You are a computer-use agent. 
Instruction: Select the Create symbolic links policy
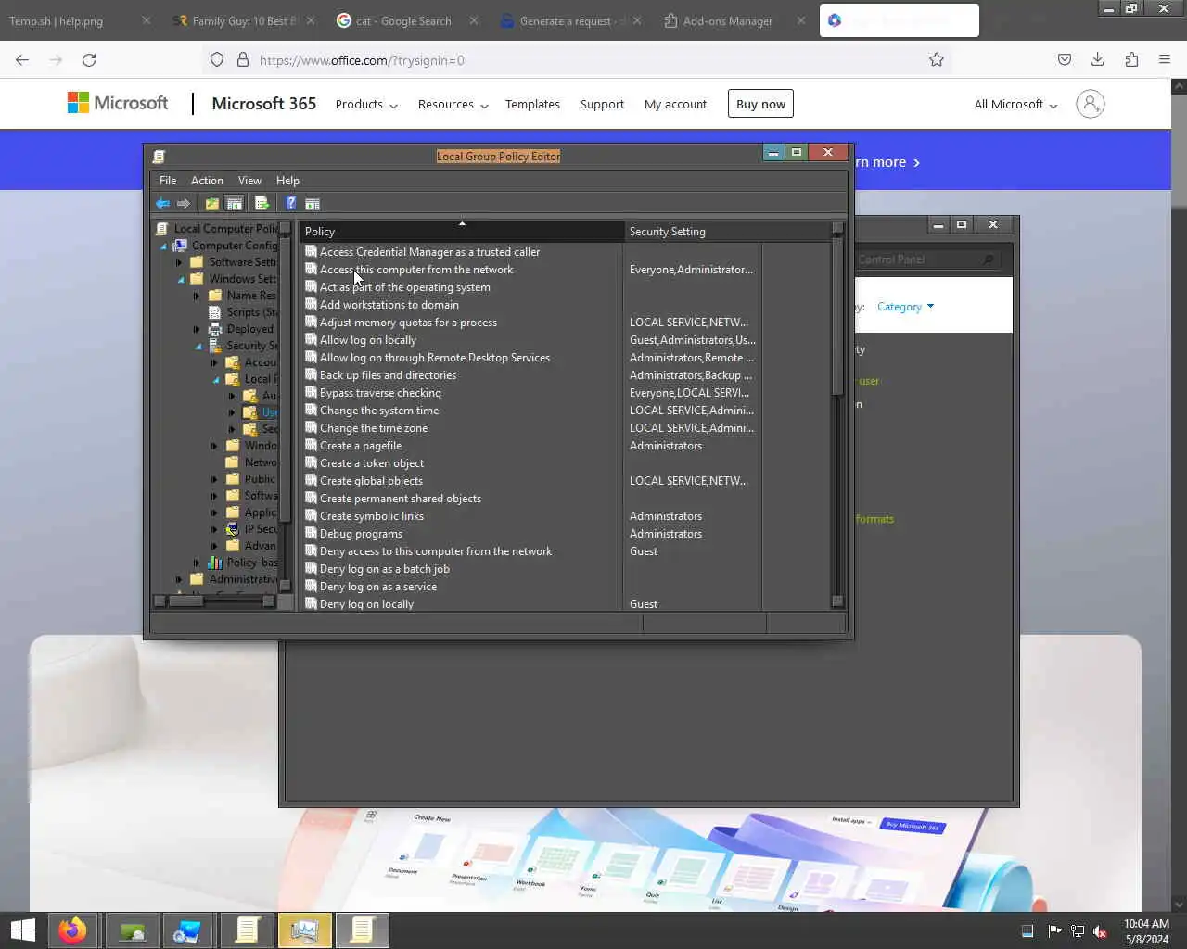(371, 516)
